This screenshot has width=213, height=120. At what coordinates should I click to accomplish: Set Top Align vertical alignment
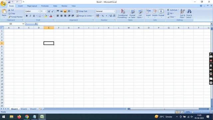[x=58, y=11]
